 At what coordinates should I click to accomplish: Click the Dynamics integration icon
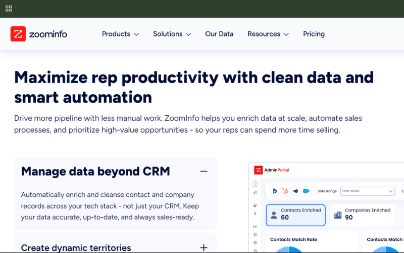[x=275, y=191]
